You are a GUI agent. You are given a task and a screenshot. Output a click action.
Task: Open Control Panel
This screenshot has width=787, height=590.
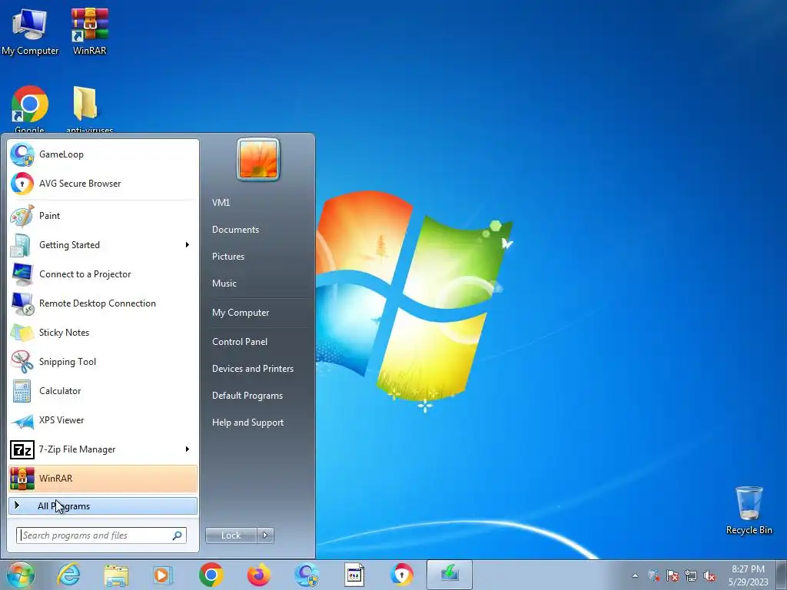tap(240, 342)
